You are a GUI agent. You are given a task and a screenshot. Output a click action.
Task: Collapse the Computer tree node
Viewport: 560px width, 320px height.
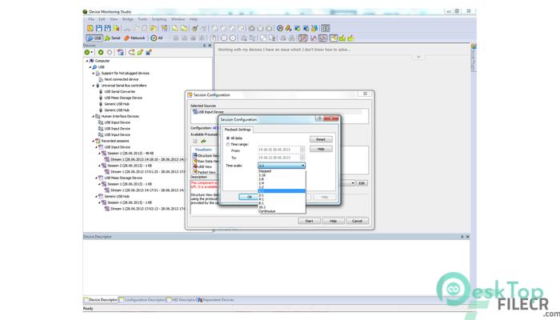click(87, 61)
